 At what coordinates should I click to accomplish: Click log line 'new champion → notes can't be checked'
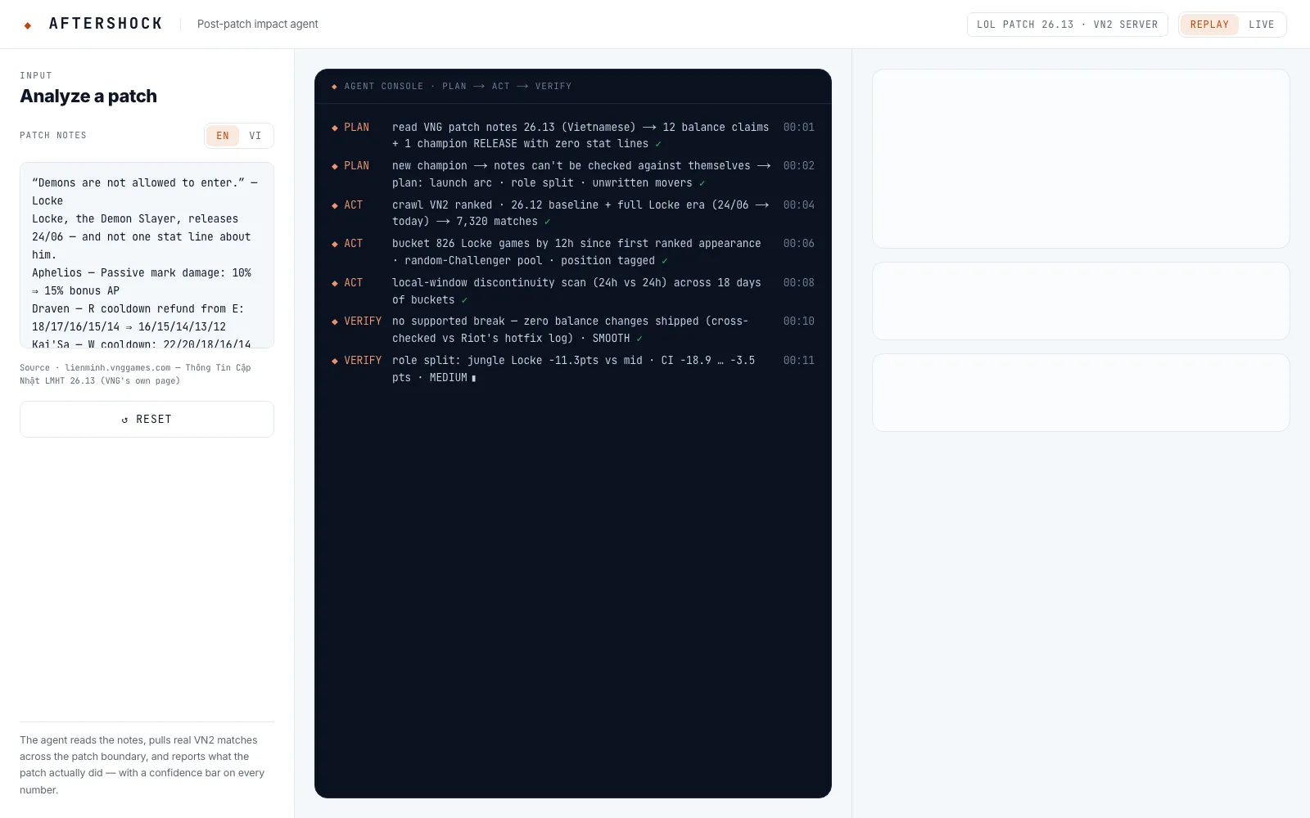(x=581, y=174)
